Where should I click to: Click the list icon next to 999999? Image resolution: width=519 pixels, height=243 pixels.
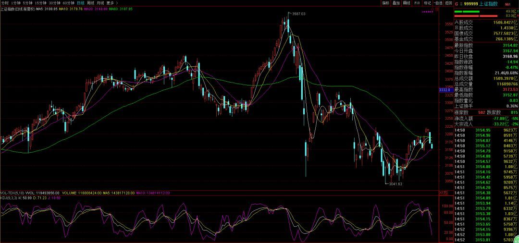pos(461,3)
